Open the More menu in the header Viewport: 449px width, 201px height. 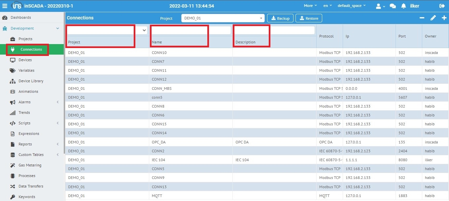tap(310, 6)
